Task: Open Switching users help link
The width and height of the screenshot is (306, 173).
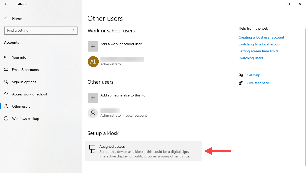Action: pos(251,58)
